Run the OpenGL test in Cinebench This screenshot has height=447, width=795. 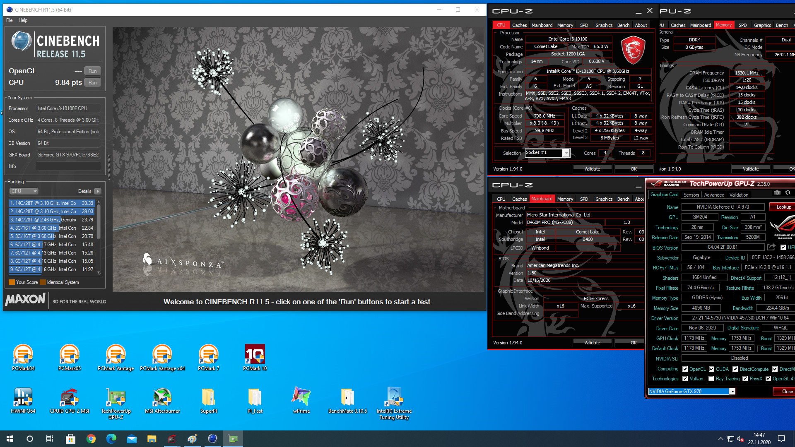pyautogui.click(x=93, y=71)
